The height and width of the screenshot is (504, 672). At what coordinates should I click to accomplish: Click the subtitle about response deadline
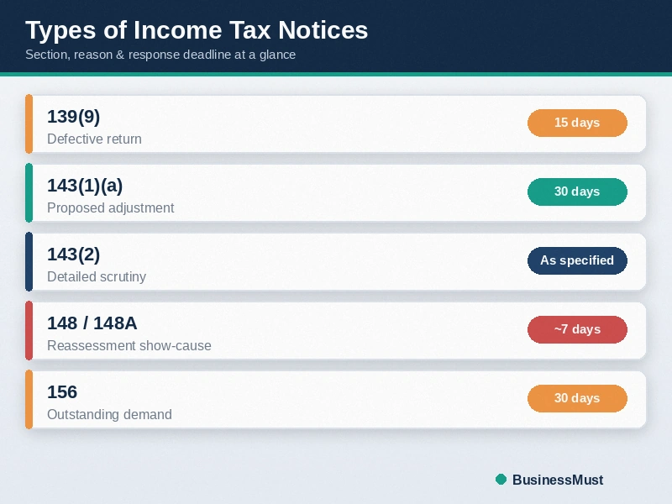160,55
